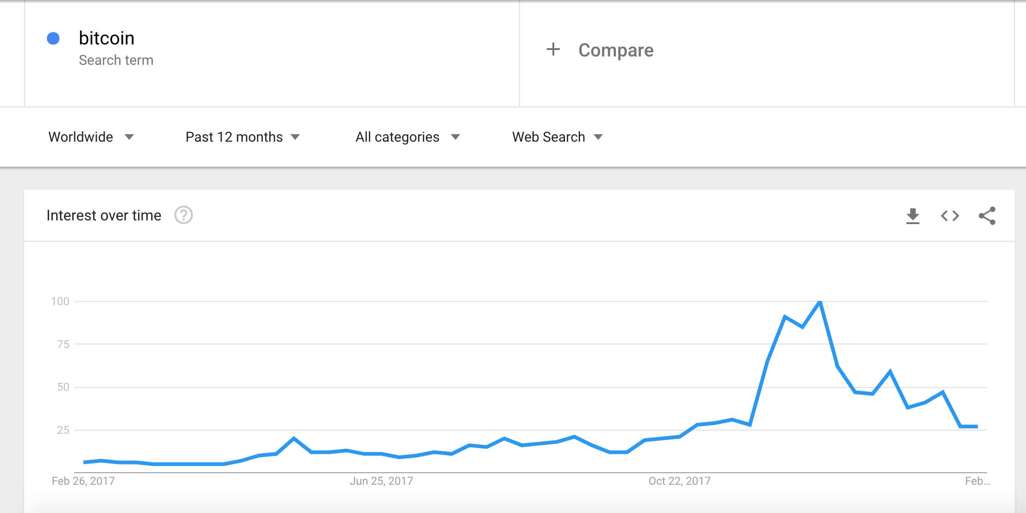
Task: Edit the bitcoin search term
Action: pyautogui.click(x=107, y=38)
